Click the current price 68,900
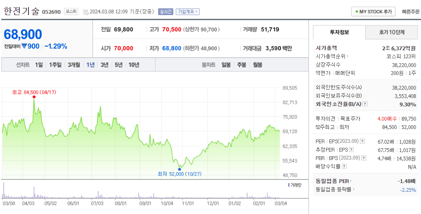The height and width of the screenshot is (214, 421). tap(23, 34)
